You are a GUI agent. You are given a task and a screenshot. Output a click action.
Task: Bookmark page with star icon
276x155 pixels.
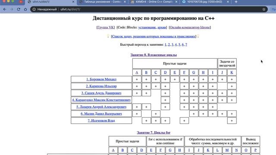pyautogui.click(x=263, y=9)
